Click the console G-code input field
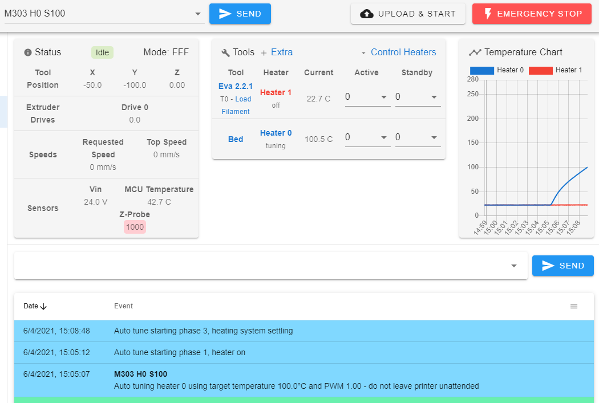This screenshot has height=403, width=599. point(262,266)
